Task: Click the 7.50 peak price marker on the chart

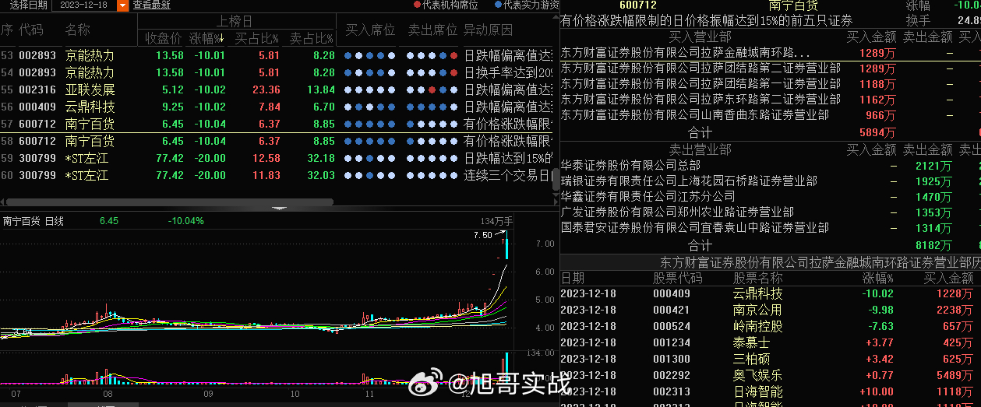Action: (x=482, y=235)
